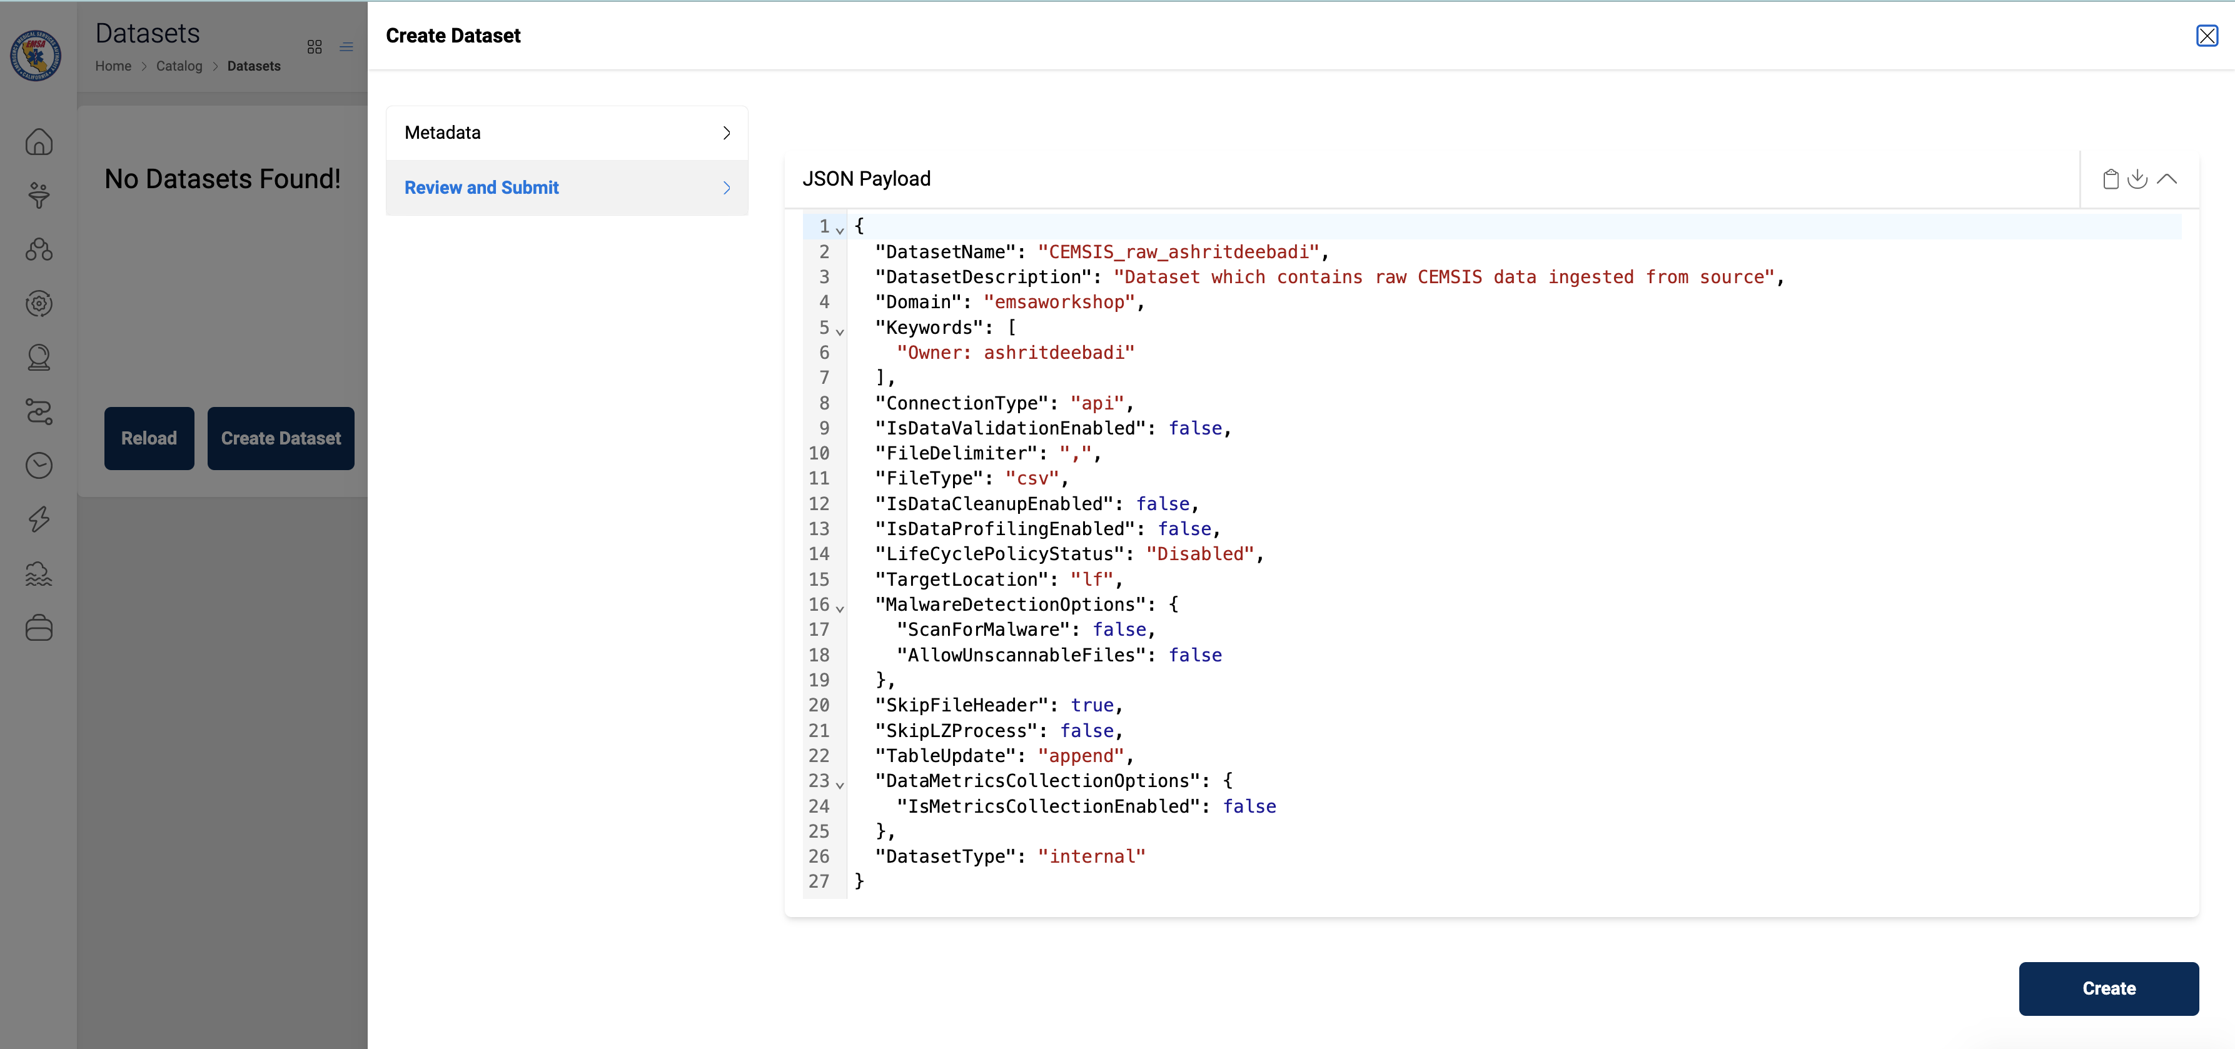The height and width of the screenshot is (1049, 2235).
Task: Open the Home icon in sidebar
Action: [x=39, y=141]
